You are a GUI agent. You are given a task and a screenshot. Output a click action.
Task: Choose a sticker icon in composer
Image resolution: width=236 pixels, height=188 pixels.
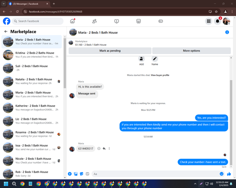pyautogui.click(x=82, y=174)
